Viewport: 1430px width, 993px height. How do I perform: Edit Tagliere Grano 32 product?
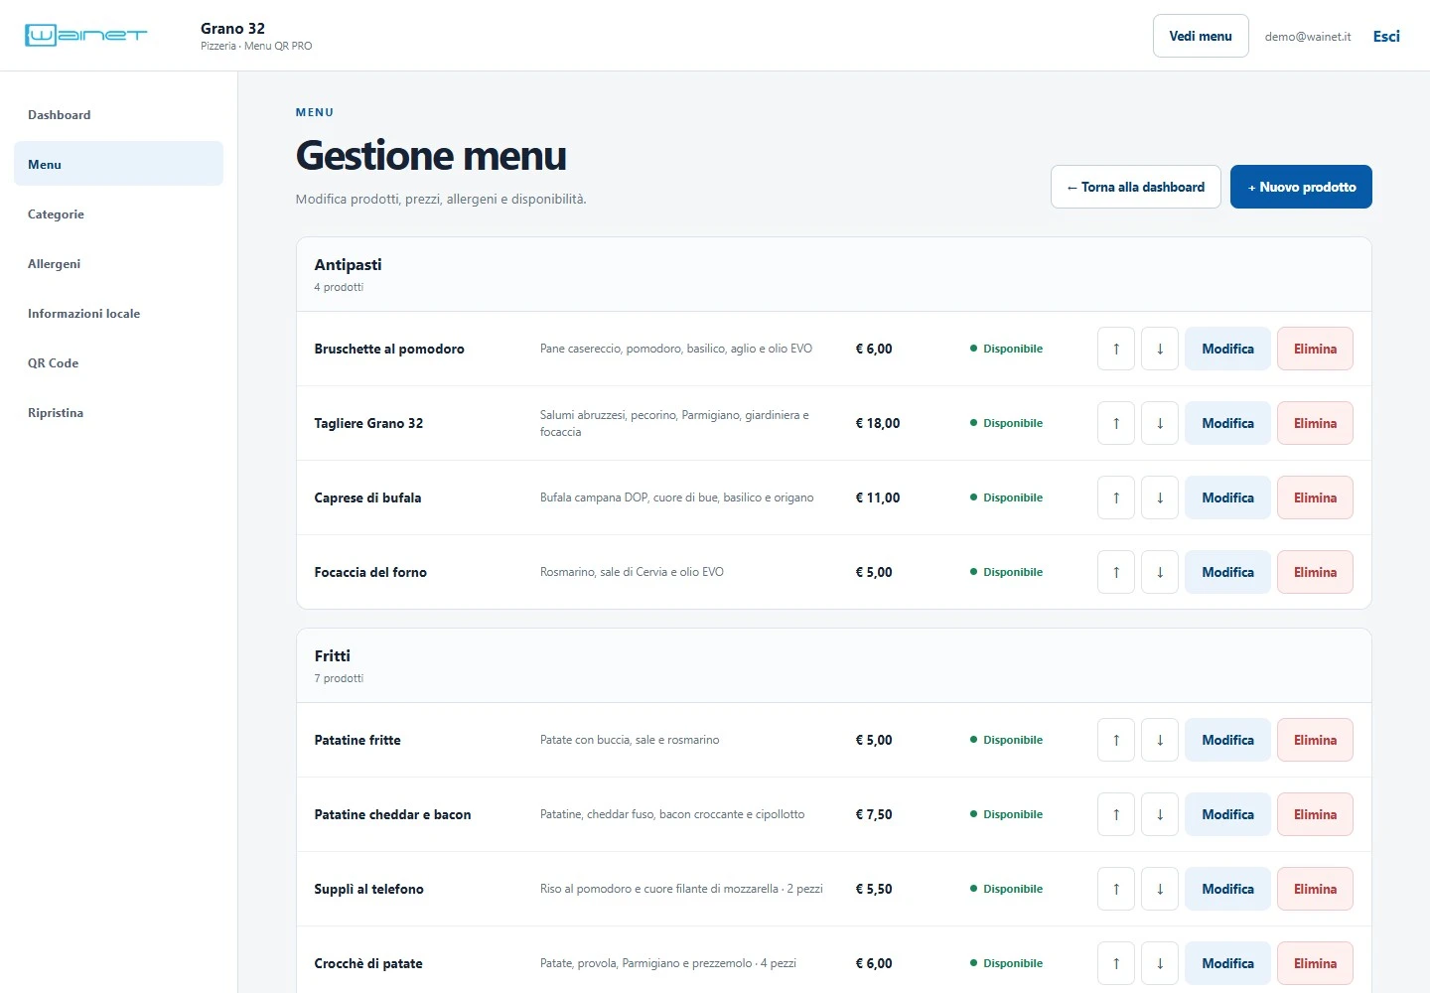click(x=1227, y=423)
